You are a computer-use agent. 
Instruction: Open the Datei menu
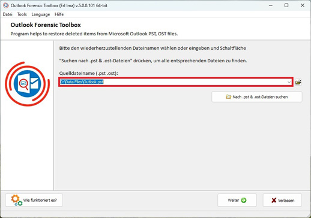[x=7, y=14]
